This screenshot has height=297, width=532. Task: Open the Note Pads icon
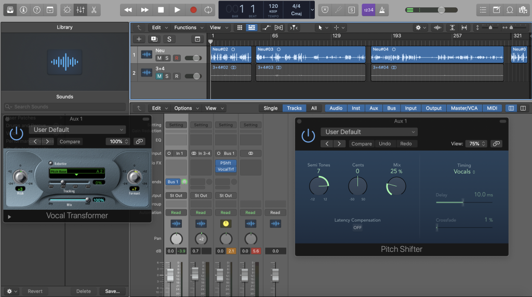(496, 10)
